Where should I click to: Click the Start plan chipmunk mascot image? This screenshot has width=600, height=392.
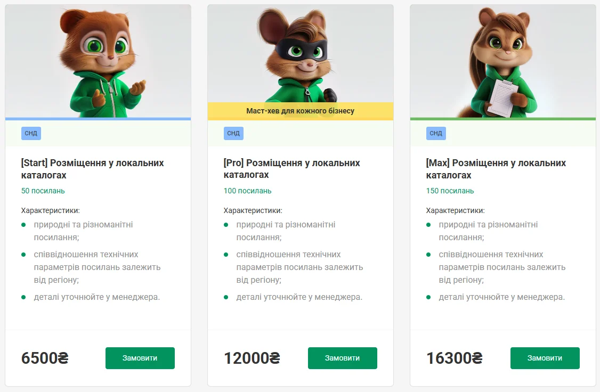click(98, 60)
